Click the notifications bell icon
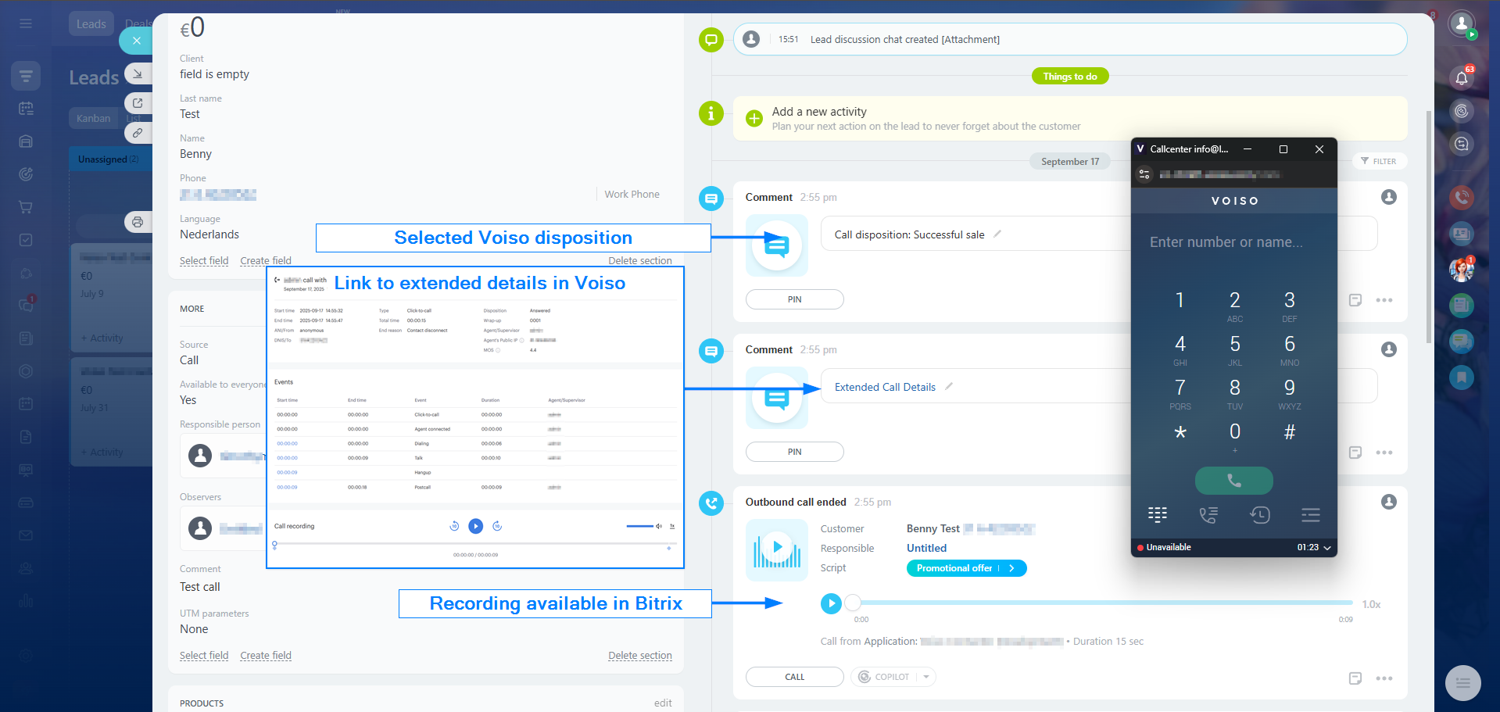 1461,77
